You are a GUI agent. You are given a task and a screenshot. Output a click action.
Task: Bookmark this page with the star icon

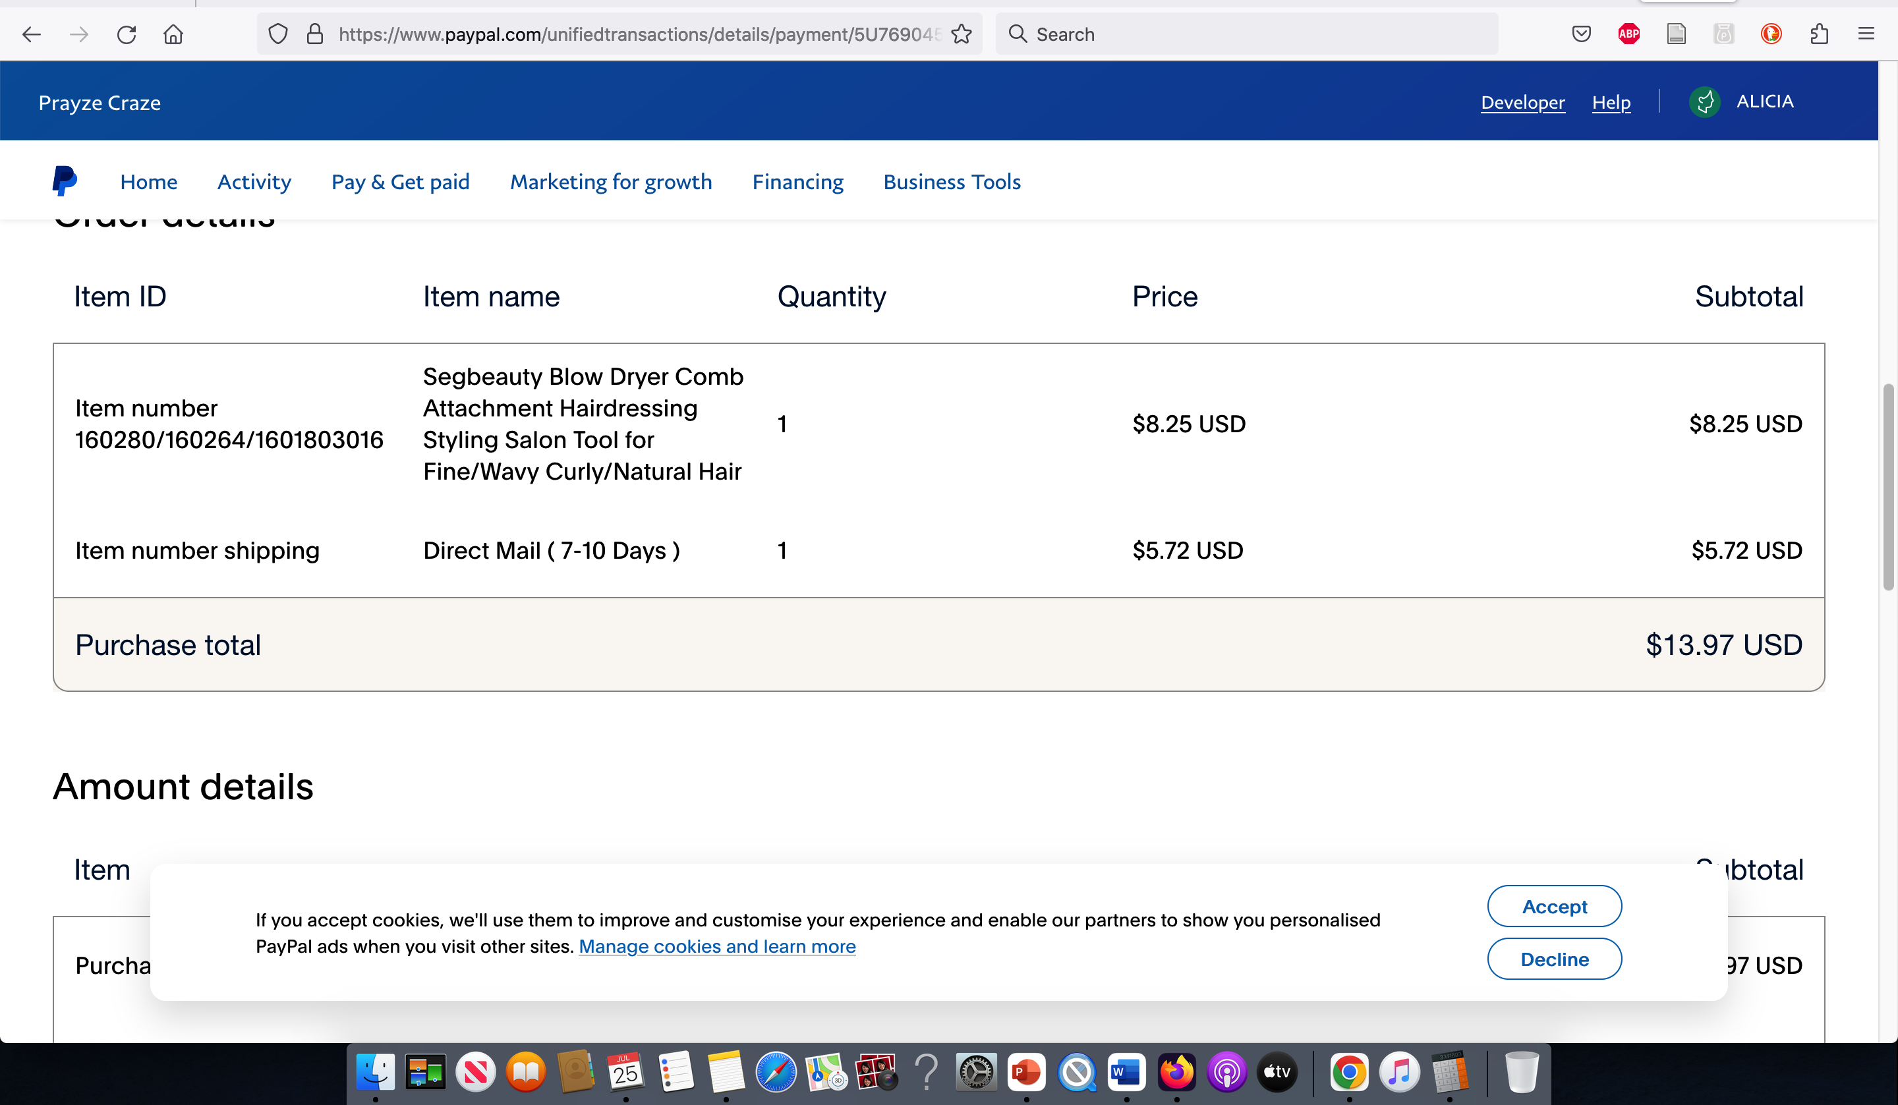click(961, 34)
